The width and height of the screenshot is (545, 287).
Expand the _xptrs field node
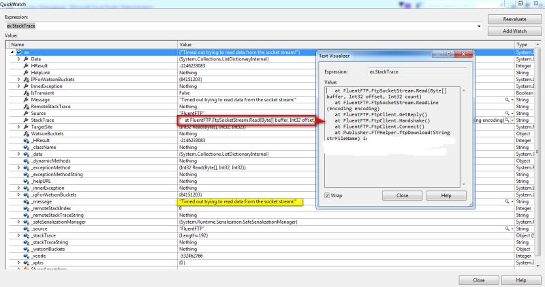19,263
